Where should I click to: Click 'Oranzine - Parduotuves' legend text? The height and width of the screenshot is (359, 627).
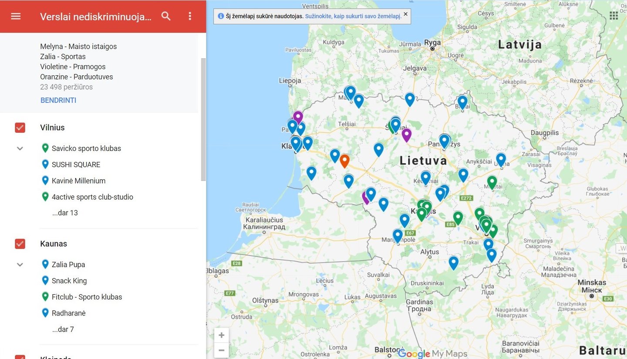coord(77,77)
